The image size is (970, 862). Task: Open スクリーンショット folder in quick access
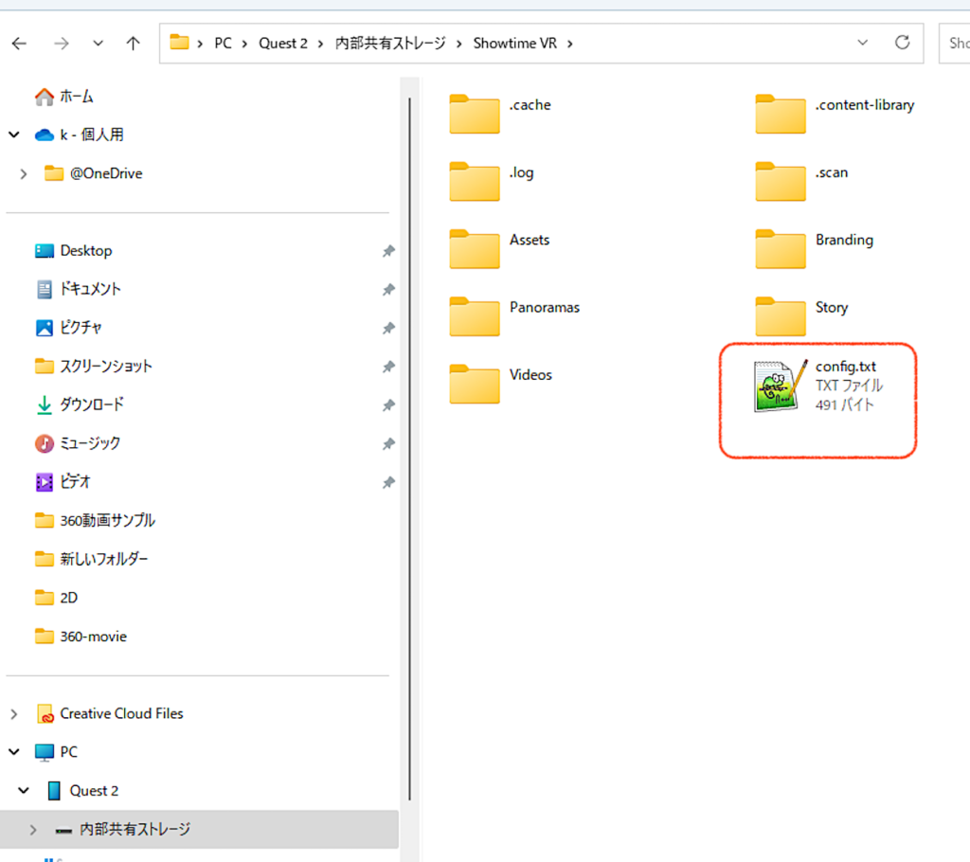94,367
